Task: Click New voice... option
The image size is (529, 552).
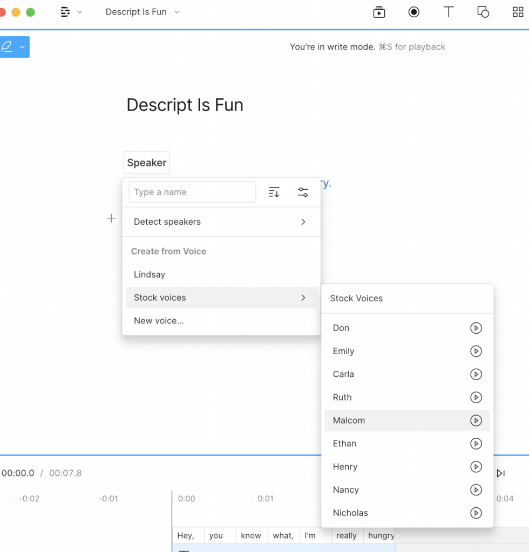Action: [159, 321]
